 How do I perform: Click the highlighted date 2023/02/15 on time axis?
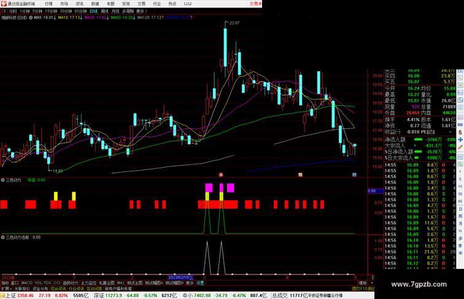click(181, 278)
